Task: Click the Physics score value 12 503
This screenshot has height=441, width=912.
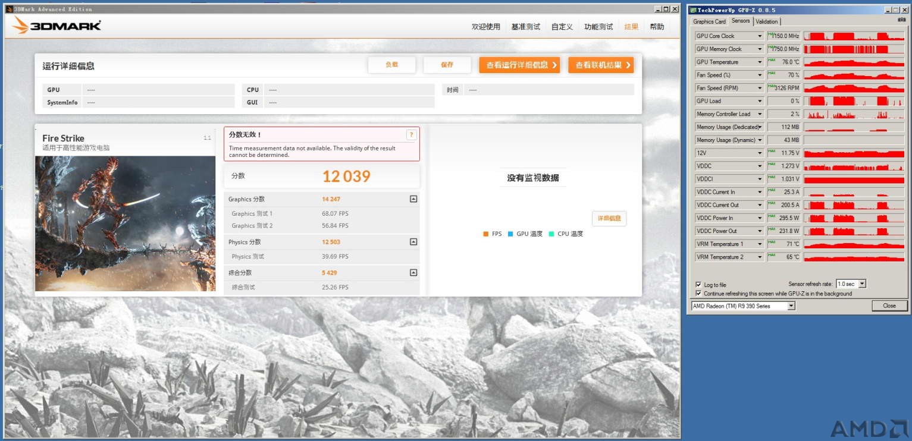Action: [331, 242]
